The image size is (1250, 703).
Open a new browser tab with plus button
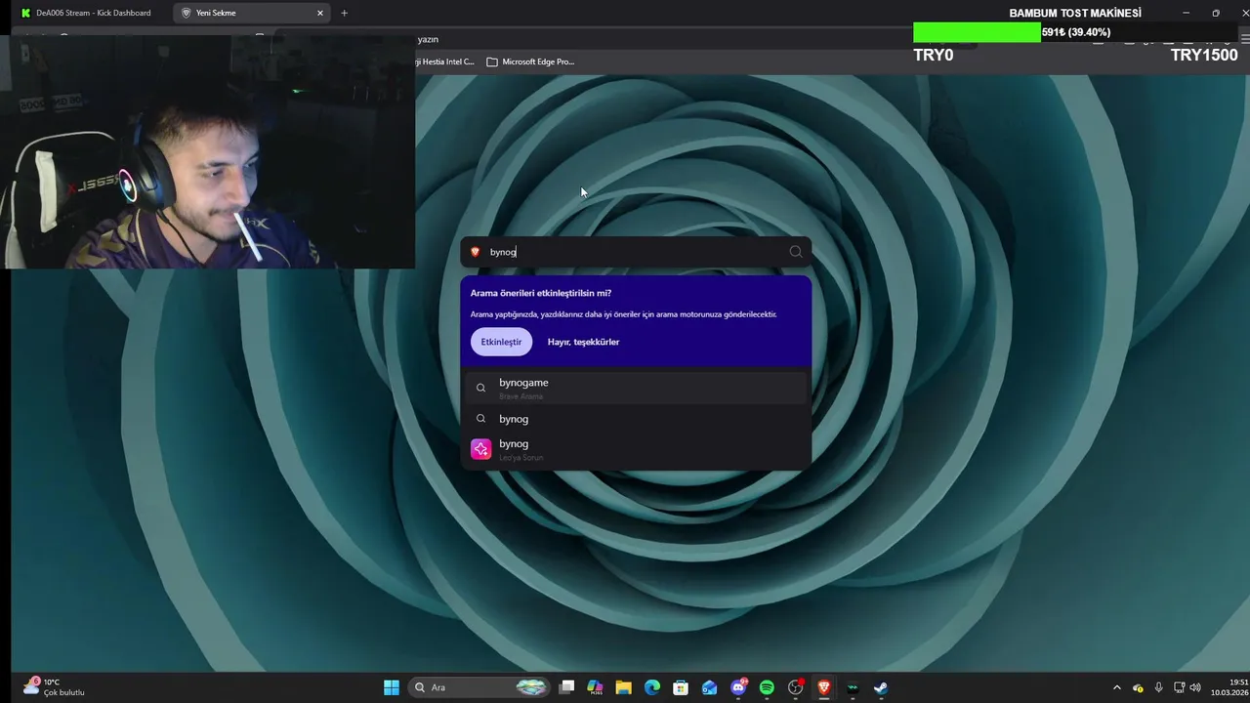coord(344,13)
